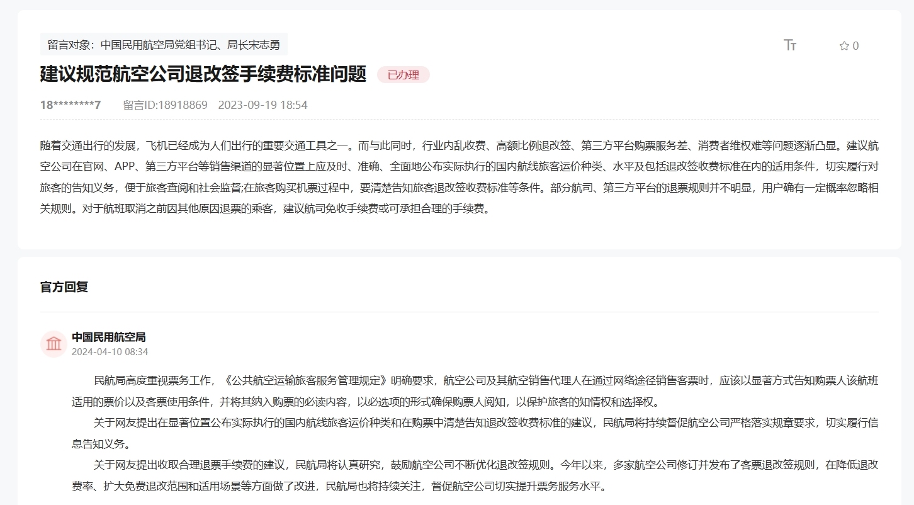Click the message ID 留言ID:18918869
914x505 pixels.
[165, 105]
